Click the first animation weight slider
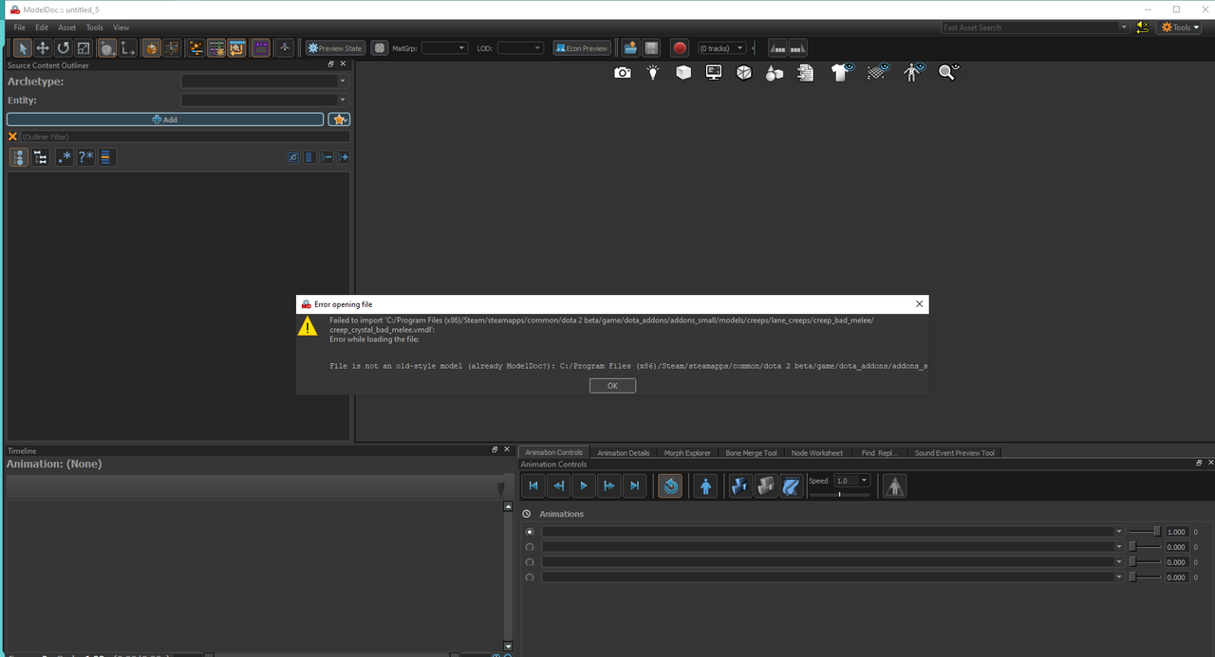This screenshot has height=657, width=1215. tap(1145, 532)
